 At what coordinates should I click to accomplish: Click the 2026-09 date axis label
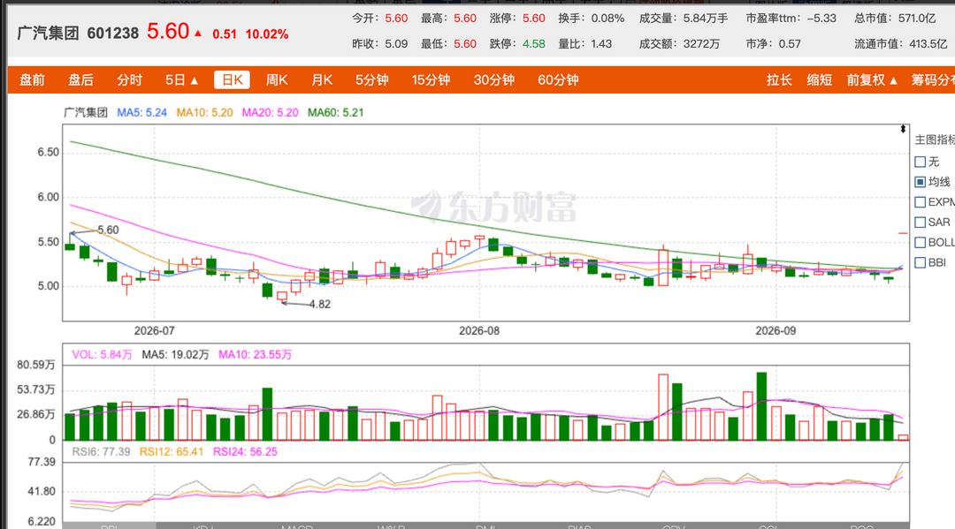click(775, 331)
